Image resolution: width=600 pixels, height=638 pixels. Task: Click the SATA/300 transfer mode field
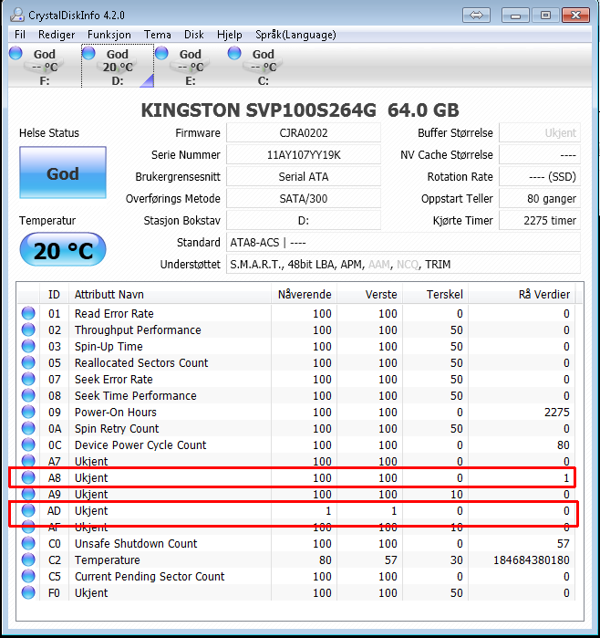[304, 199]
